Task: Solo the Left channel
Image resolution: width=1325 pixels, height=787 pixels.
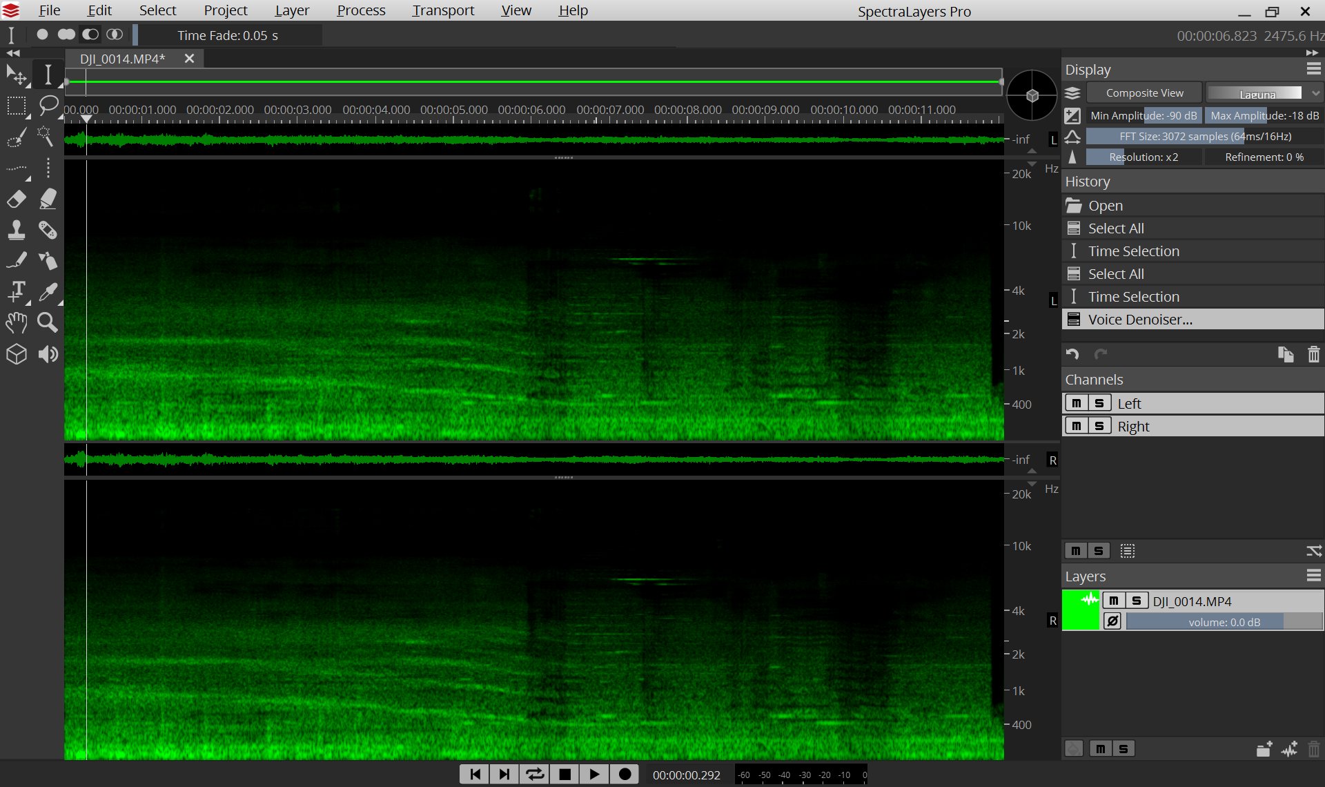Action: [x=1099, y=403]
